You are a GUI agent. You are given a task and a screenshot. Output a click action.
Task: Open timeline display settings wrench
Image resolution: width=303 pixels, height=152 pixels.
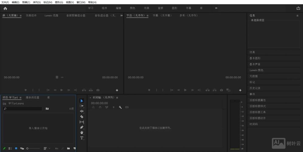[x=120, y=107]
